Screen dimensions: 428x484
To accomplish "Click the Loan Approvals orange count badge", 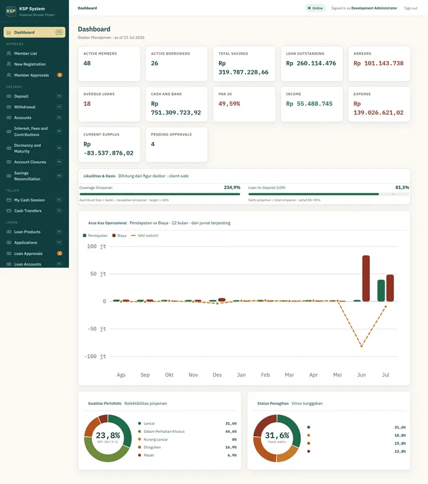I will pos(60,253).
